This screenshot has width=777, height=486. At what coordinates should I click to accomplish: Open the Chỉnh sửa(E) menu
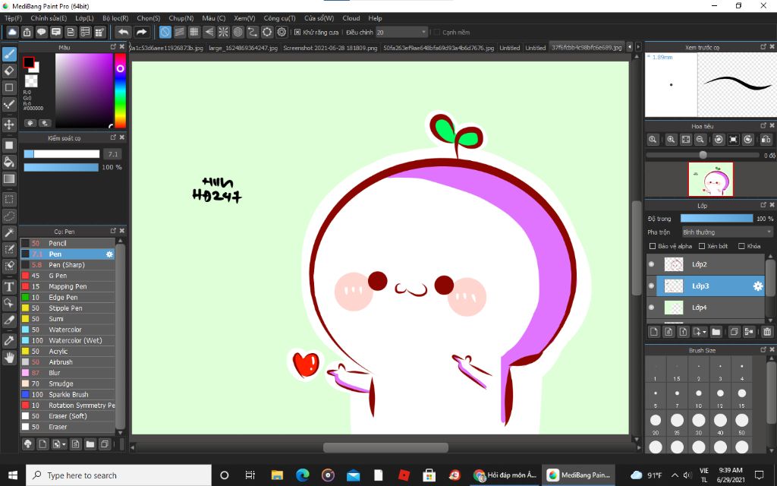(49, 18)
